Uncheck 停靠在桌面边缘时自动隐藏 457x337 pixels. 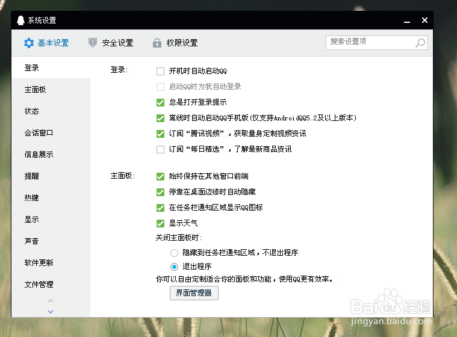tap(160, 192)
